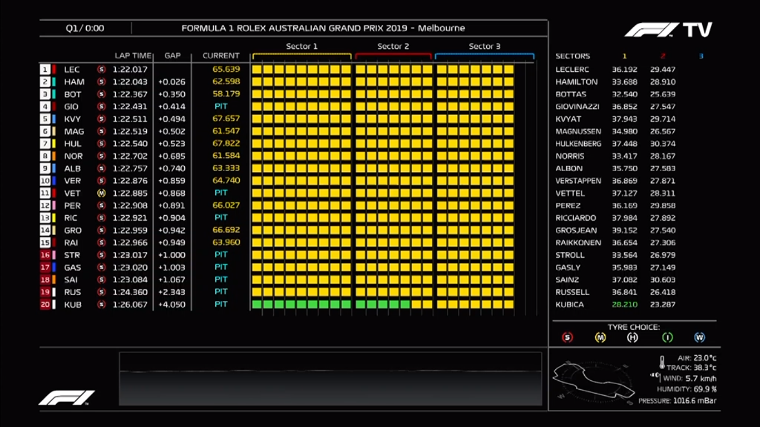Click the PIT status in KUB row
Image resolution: width=760 pixels, height=427 pixels.
pos(221,304)
